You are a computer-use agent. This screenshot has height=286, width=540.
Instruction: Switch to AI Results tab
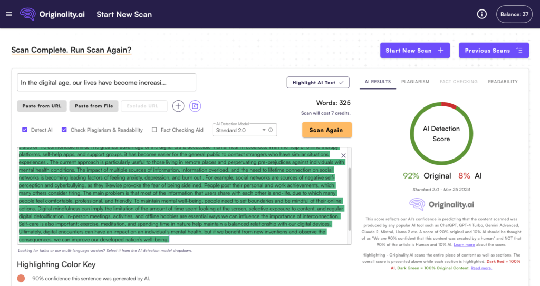pyautogui.click(x=378, y=82)
